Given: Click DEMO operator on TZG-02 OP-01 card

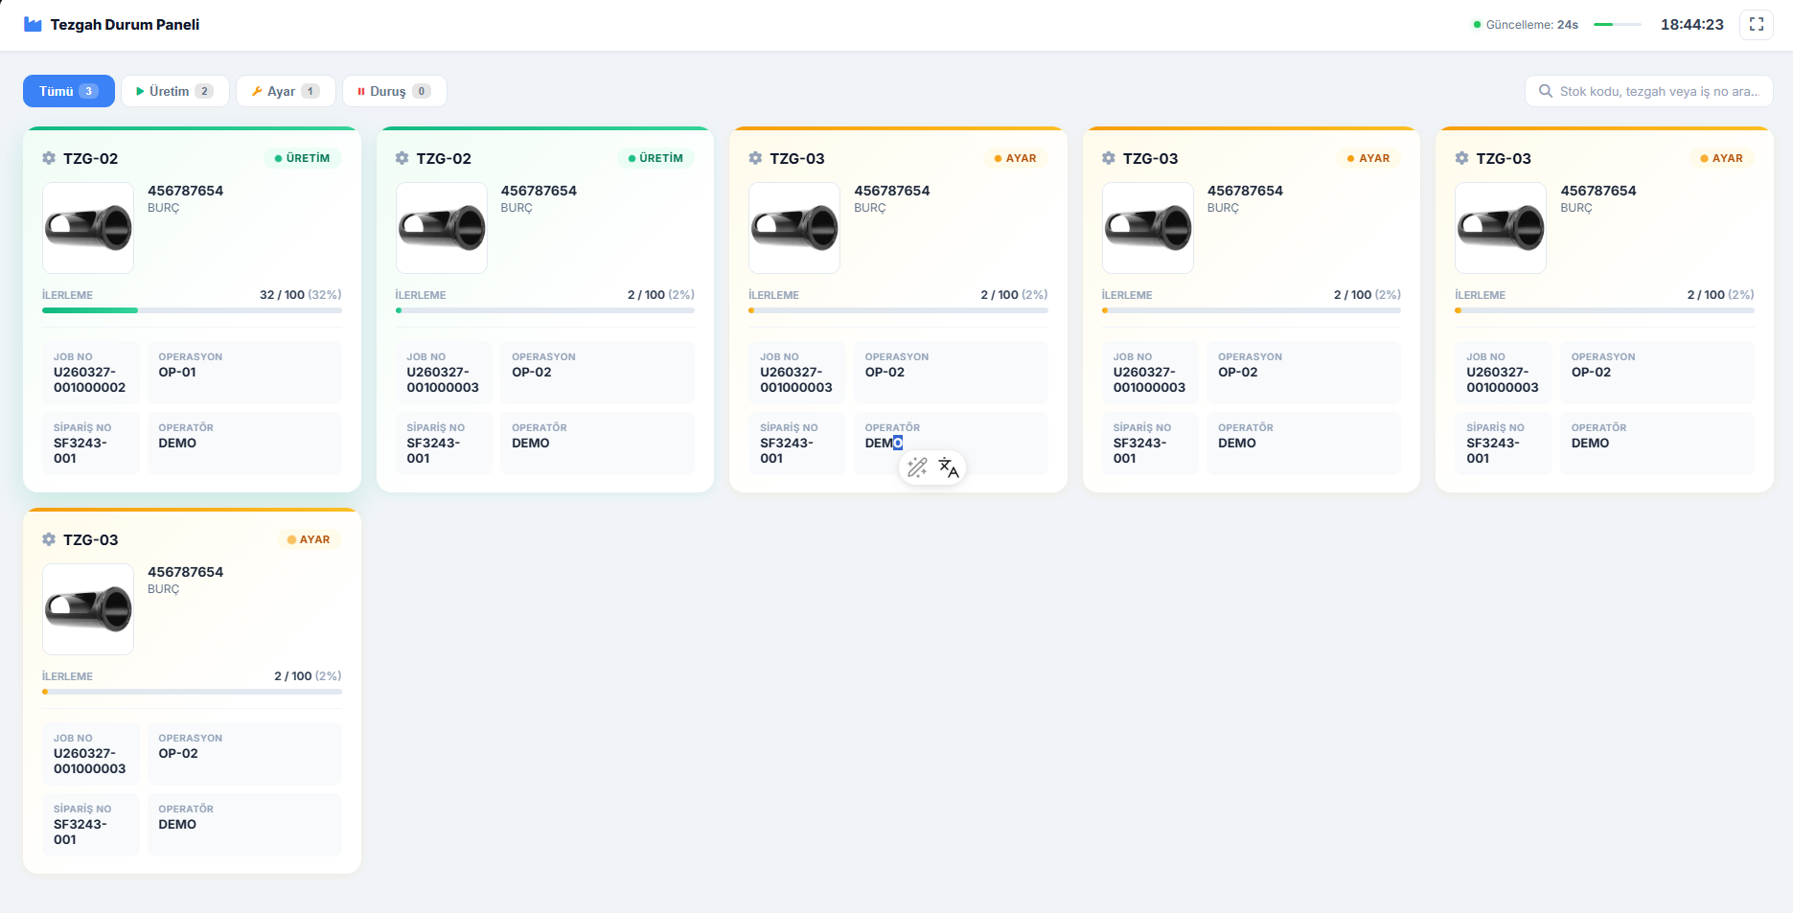Looking at the screenshot, I should pos(177,443).
